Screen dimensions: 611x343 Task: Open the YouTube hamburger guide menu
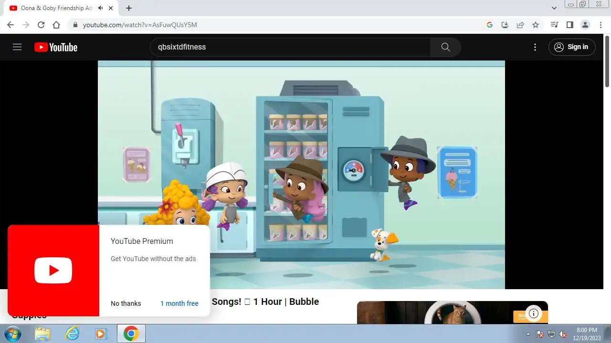coord(17,47)
